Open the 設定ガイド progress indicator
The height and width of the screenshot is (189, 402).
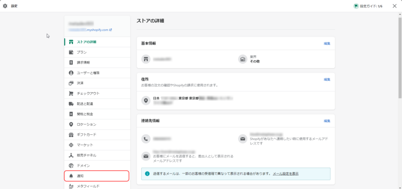click(x=368, y=6)
